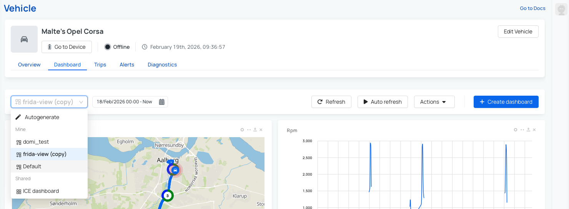Collapse the frida-view (copy) dashboard selector
Viewport: 569px width, 209px height.
(x=49, y=102)
